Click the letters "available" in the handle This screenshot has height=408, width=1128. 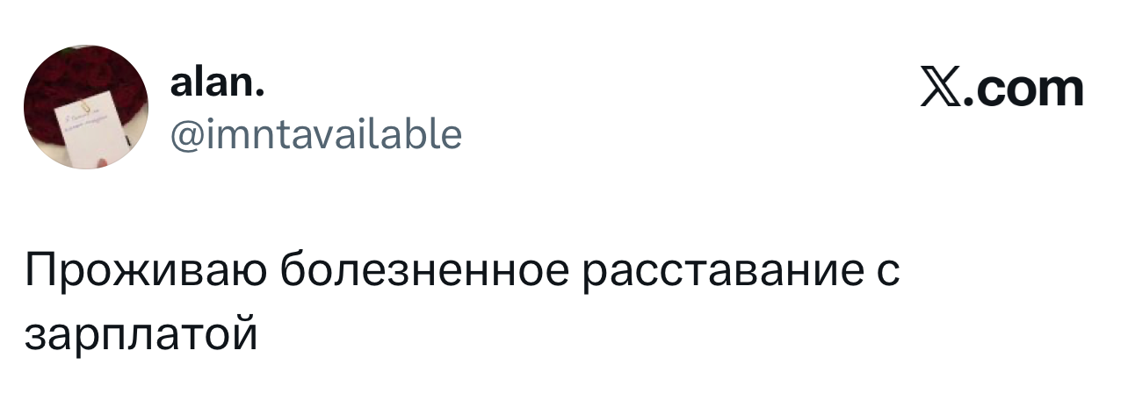point(386,135)
